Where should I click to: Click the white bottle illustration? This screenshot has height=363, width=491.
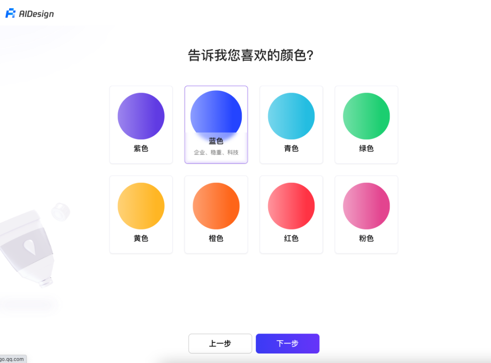tap(30, 245)
